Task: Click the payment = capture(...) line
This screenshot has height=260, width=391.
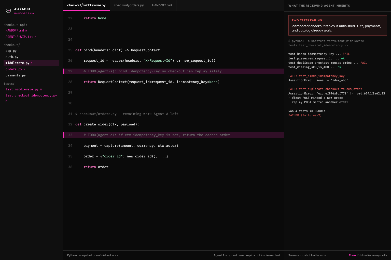Action: [131, 146]
